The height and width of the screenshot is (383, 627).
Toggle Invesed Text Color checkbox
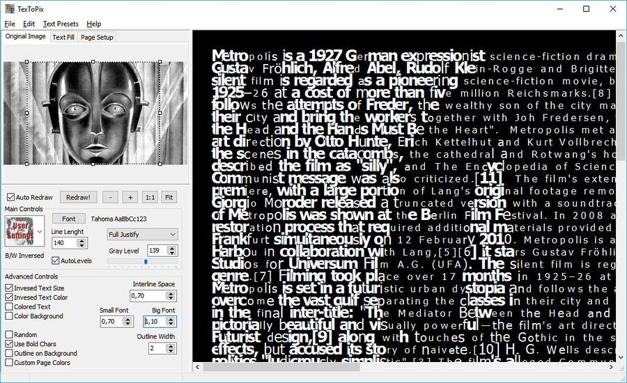pyautogui.click(x=9, y=297)
